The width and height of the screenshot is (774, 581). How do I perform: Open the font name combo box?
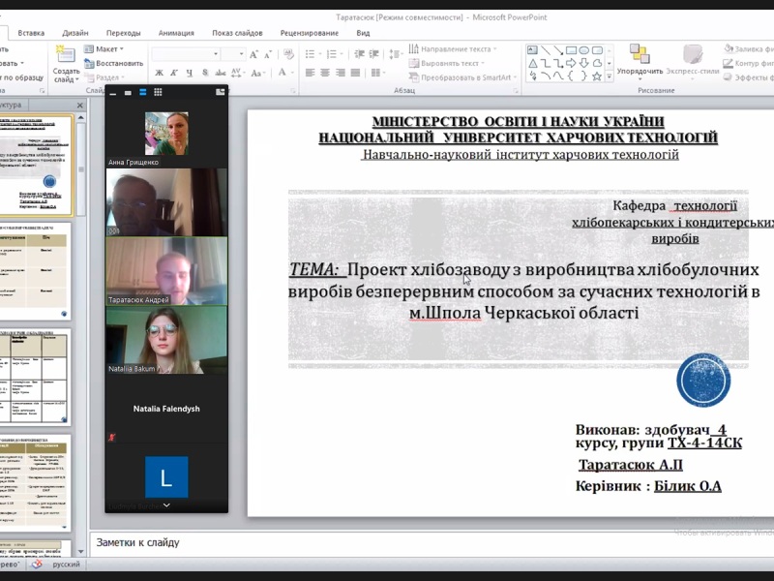click(184, 54)
